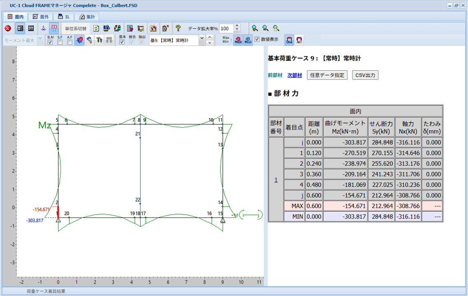Image resolution: width=468 pixels, height=296 pixels.
Task: Click the Max value display icon
Action: [238, 40]
